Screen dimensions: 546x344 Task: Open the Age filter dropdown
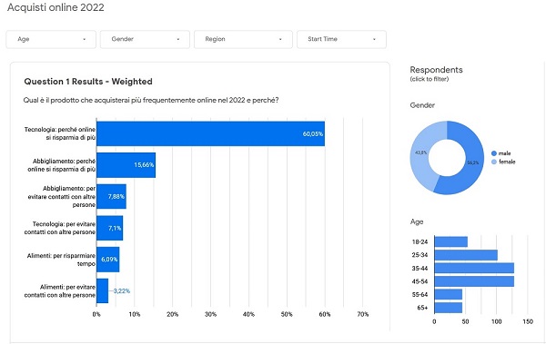pyautogui.click(x=51, y=39)
